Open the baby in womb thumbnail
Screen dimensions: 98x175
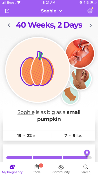(80, 53)
